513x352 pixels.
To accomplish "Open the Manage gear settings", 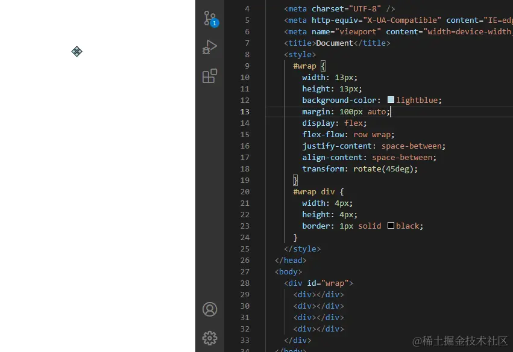I will [210, 338].
